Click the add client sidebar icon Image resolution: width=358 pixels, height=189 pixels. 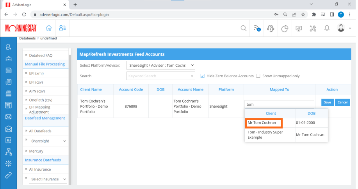9,47
